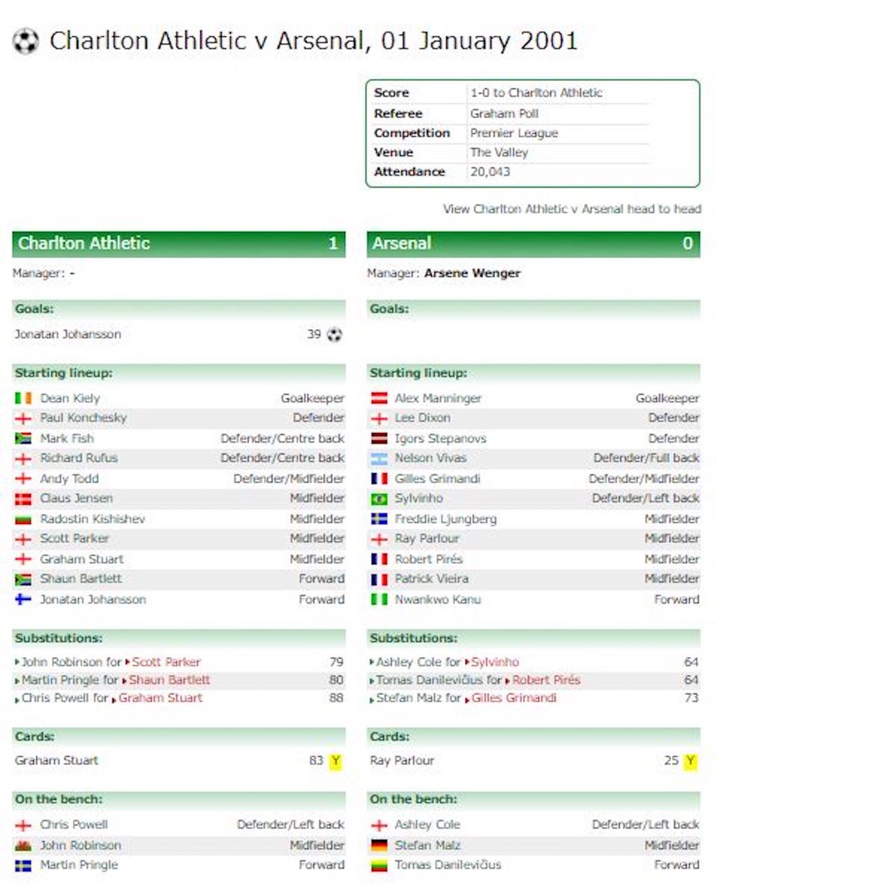Click Chris Powell on the Charlton bench

pyautogui.click(x=74, y=825)
